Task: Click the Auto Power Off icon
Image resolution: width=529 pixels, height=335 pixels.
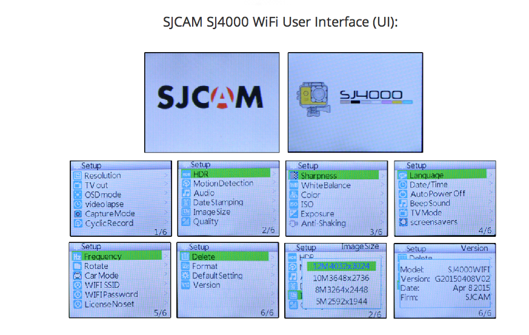Action: click(402, 194)
